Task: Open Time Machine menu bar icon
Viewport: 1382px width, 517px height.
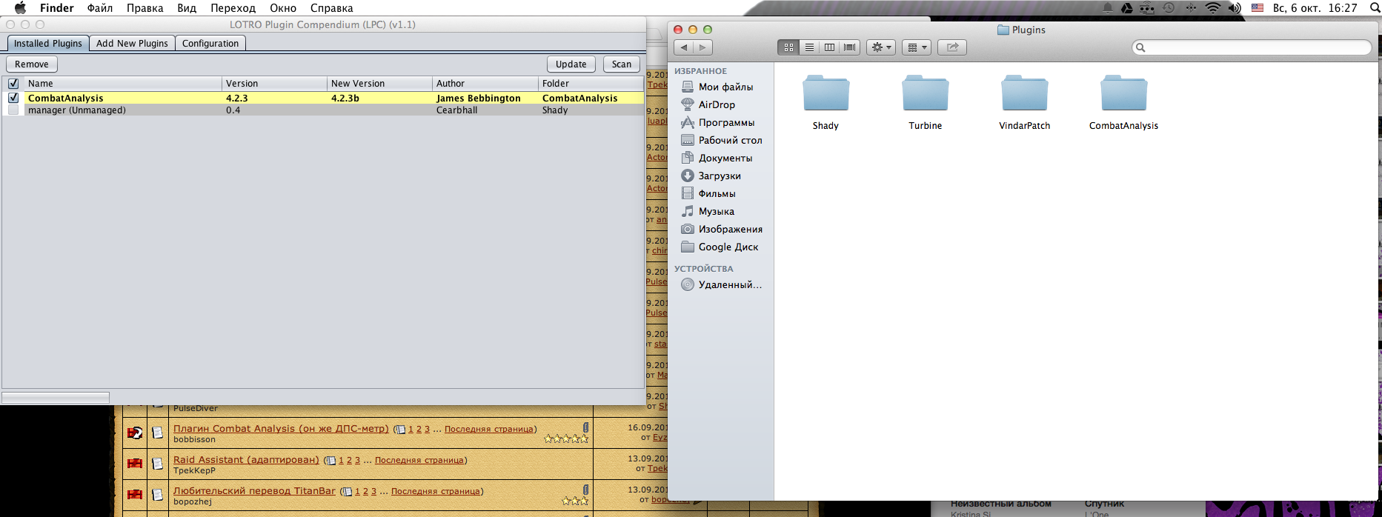Action: (x=1169, y=8)
